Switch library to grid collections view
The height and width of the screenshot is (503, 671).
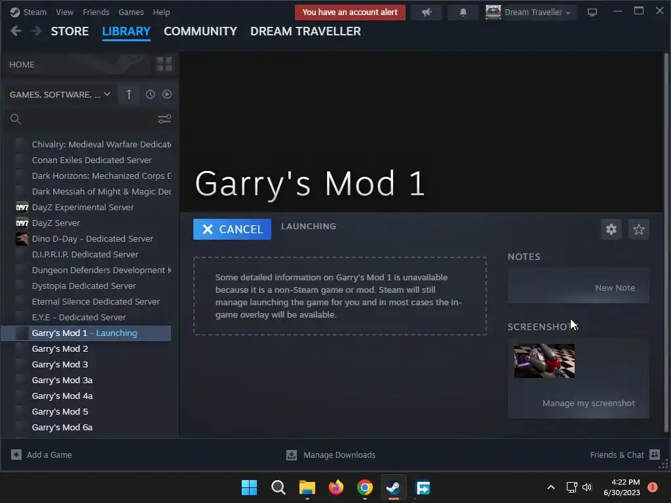coord(164,64)
